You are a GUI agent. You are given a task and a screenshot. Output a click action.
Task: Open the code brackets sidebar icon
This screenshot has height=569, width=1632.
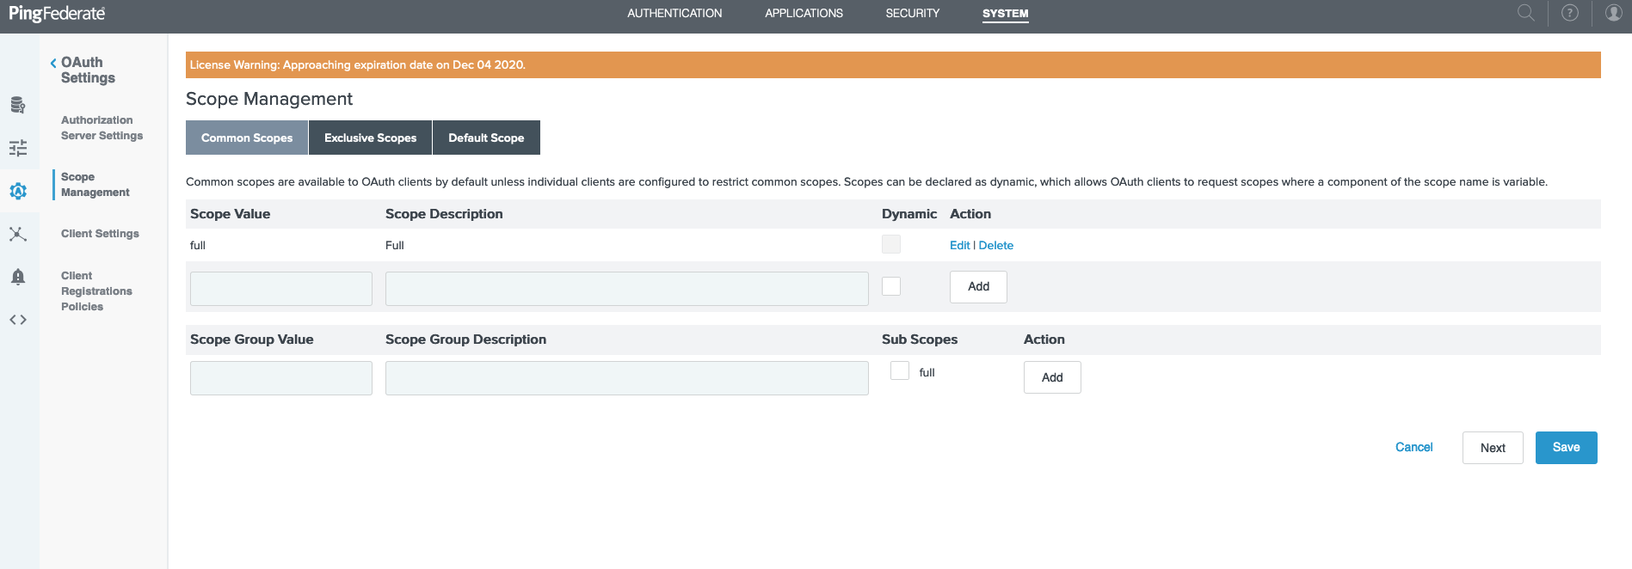tap(17, 320)
